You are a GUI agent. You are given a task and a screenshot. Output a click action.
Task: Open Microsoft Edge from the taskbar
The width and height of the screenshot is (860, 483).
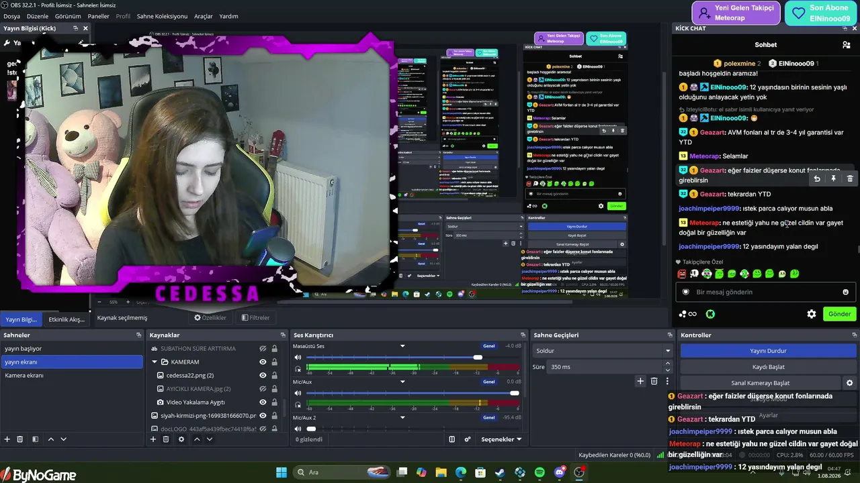(x=461, y=472)
